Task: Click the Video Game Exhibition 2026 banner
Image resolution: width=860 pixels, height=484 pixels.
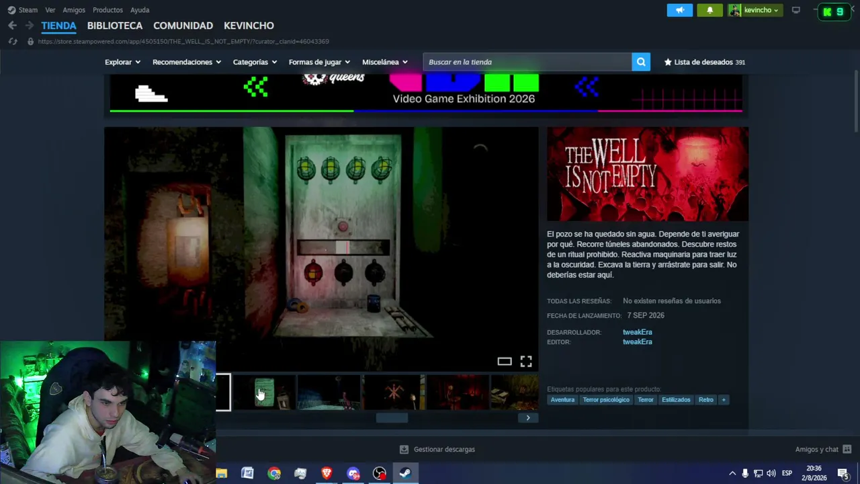Action: click(x=426, y=93)
